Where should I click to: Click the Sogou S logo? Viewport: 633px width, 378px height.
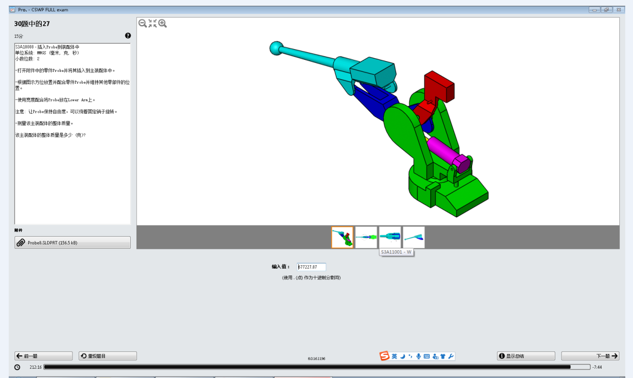click(384, 356)
